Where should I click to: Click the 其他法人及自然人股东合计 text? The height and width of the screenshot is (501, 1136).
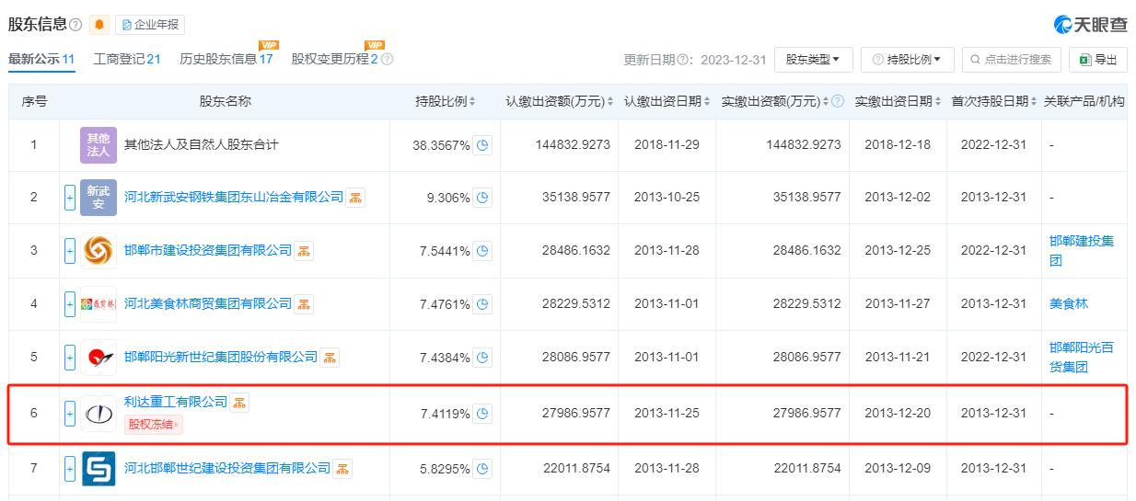pos(202,144)
